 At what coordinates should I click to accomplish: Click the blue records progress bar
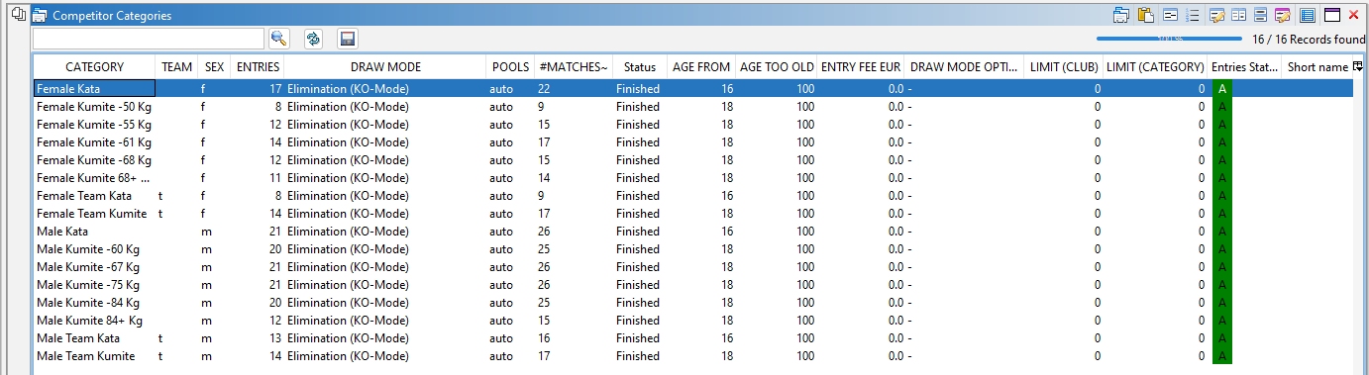(x=1169, y=40)
